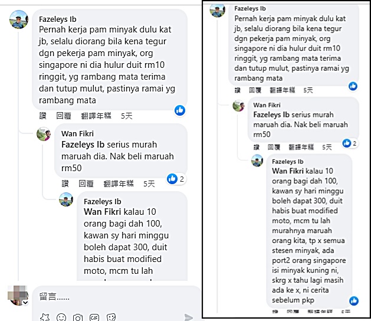Click like reaction on first Fazeleys Ib comment
The image size is (371, 321).
(x=180, y=110)
